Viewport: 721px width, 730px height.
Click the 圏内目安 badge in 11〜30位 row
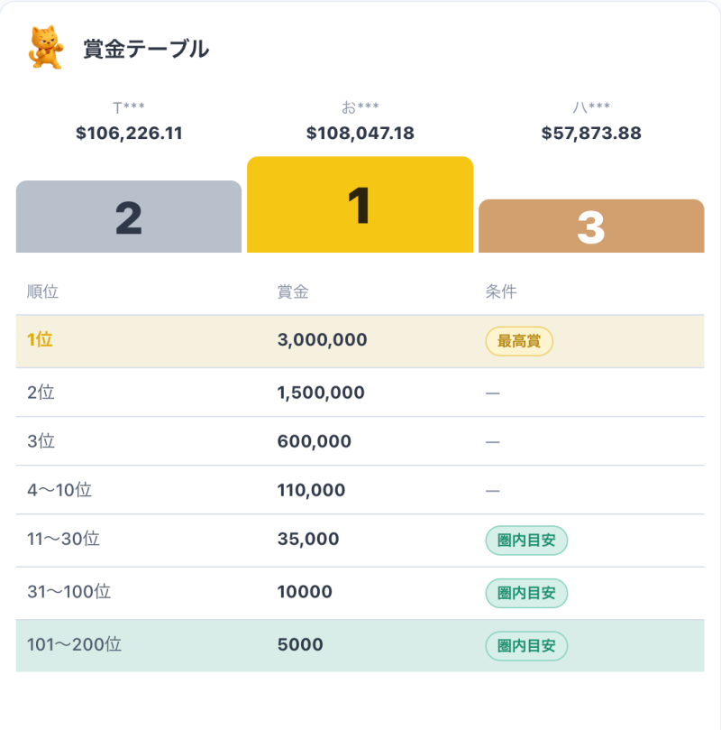526,541
